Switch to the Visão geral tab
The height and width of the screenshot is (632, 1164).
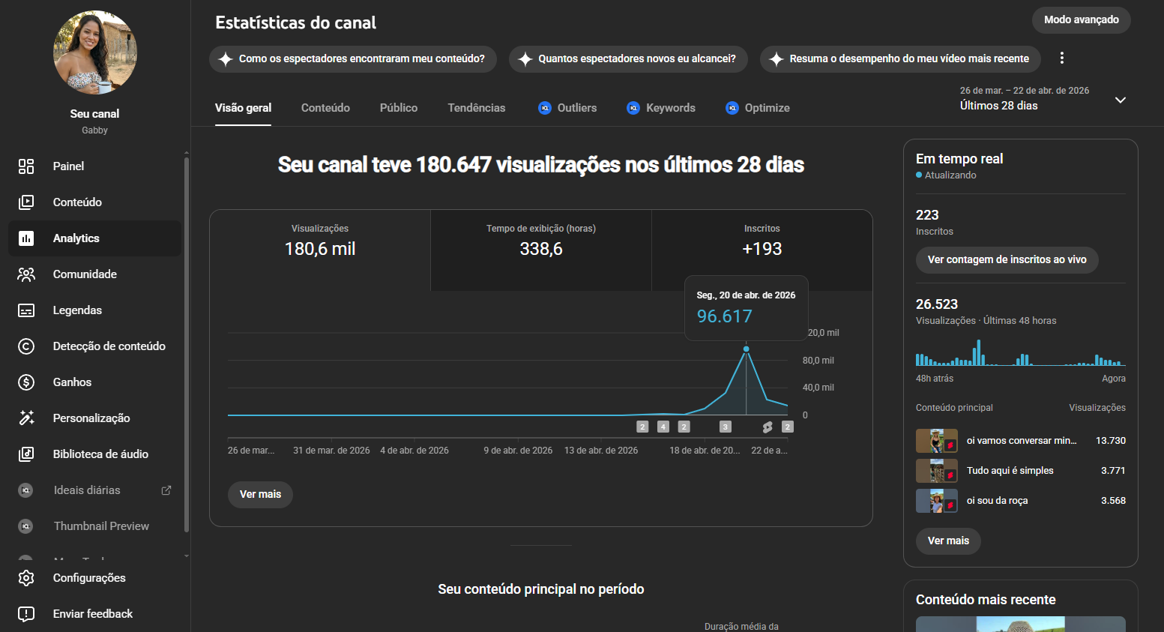pos(244,108)
